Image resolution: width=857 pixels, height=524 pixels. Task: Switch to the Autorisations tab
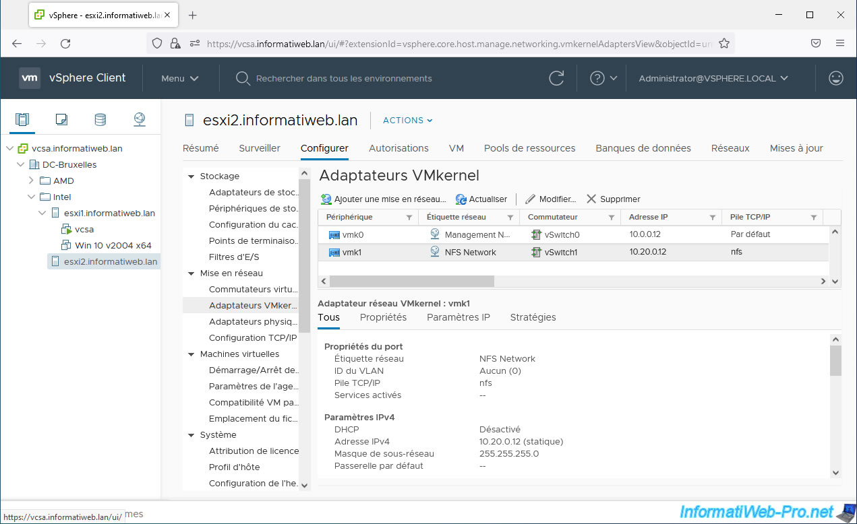(x=398, y=148)
